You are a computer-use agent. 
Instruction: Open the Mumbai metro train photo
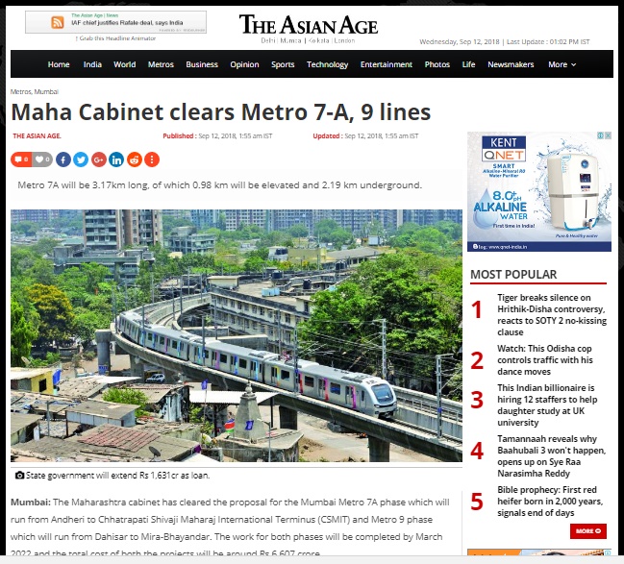click(x=237, y=335)
